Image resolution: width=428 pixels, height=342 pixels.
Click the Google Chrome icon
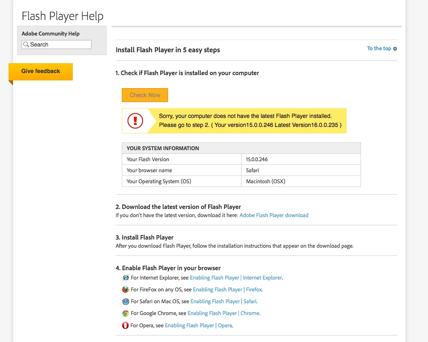[125, 313]
